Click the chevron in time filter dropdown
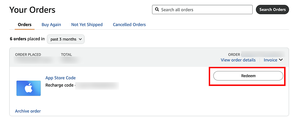The height and width of the screenshot is (118, 298). (80, 39)
